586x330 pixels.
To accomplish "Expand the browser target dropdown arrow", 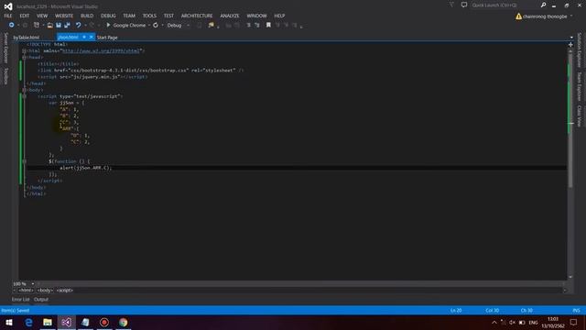I will click(149, 25).
